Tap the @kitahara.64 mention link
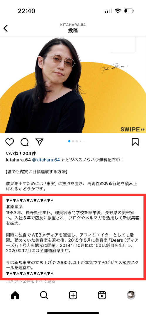This screenshot has width=146, height=317. point(46,160)
